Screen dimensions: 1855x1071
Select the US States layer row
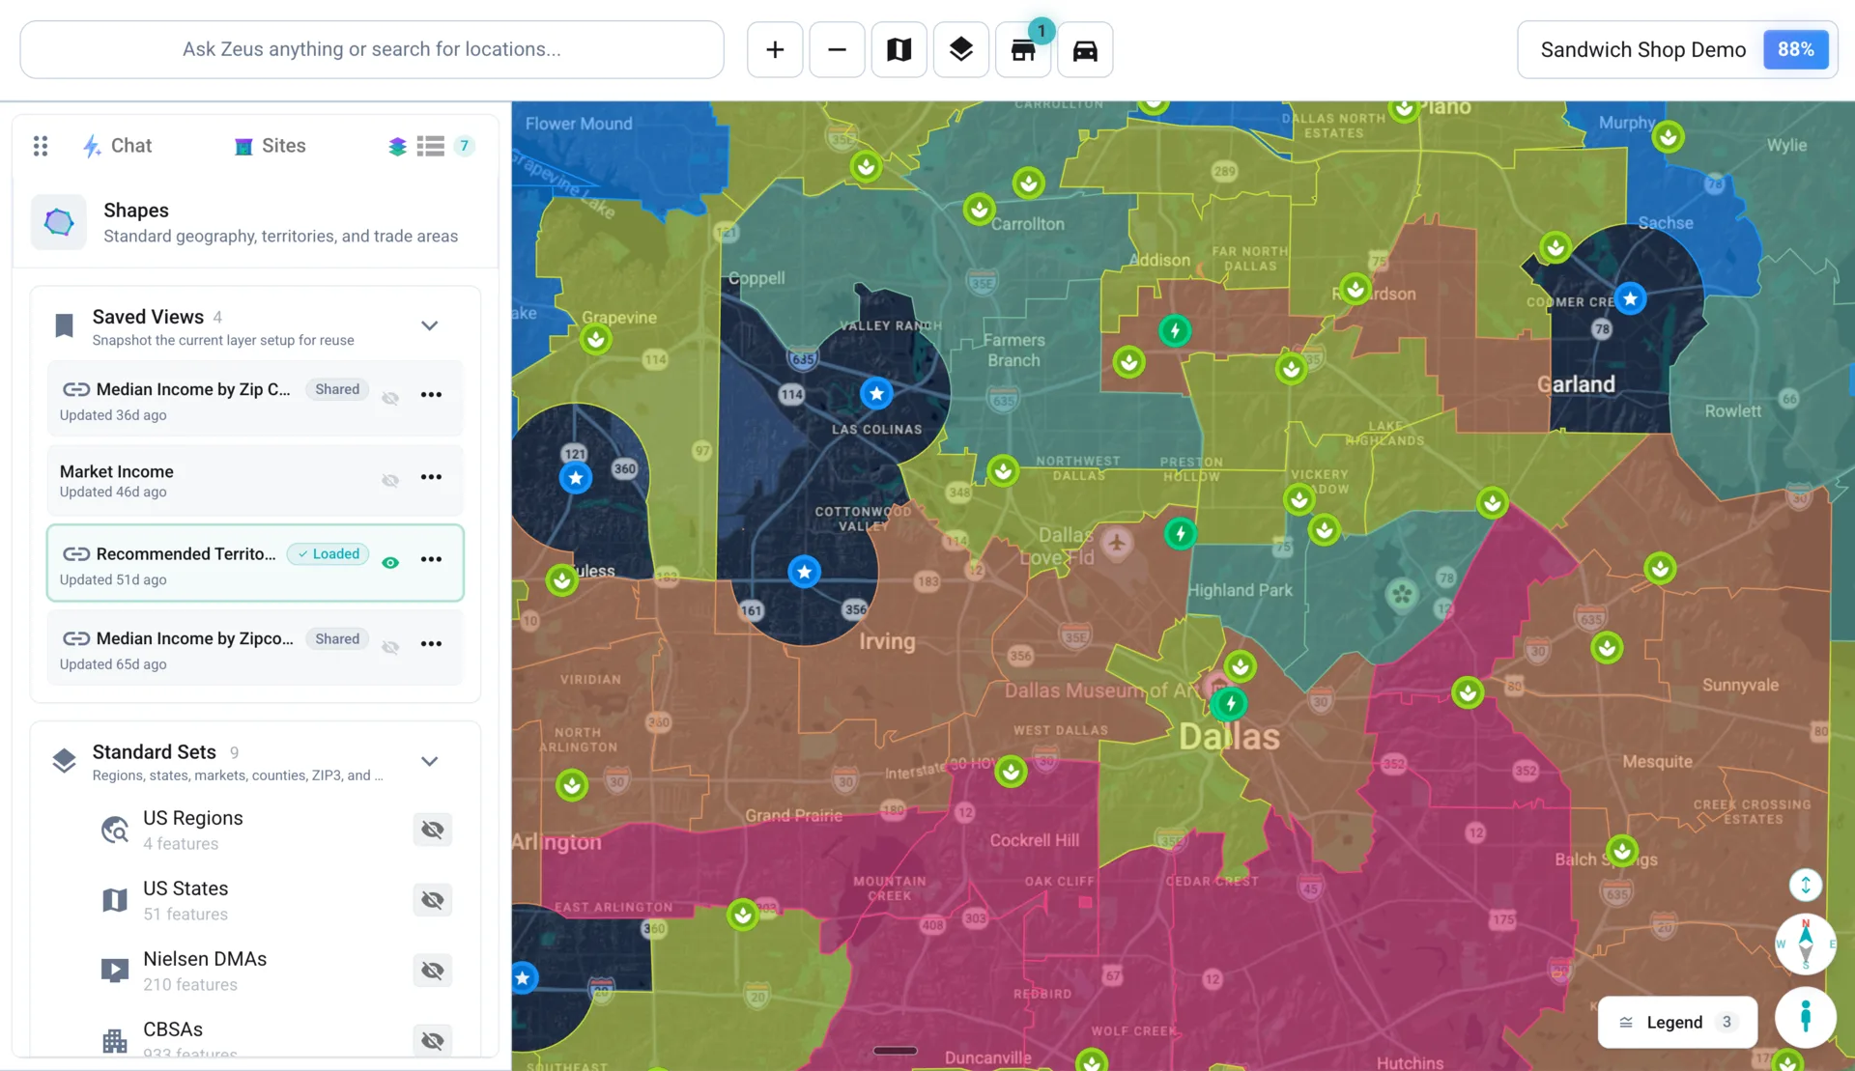(x=255, y=900)
